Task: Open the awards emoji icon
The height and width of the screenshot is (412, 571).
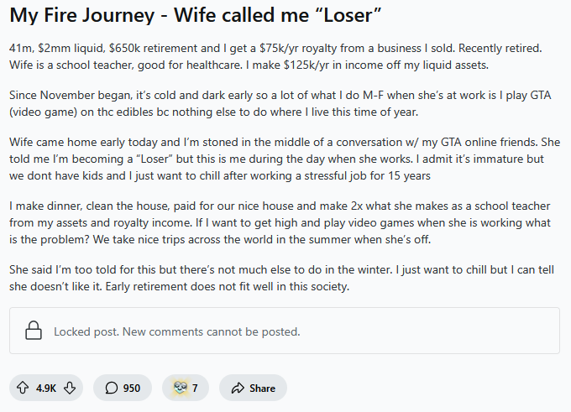Action: (181, 388)
